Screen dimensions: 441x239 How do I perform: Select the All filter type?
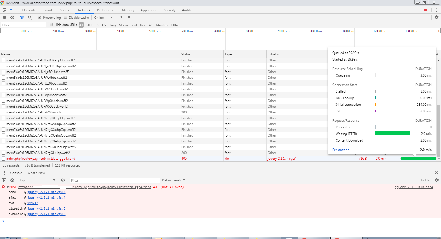click(x=81, y=25)
